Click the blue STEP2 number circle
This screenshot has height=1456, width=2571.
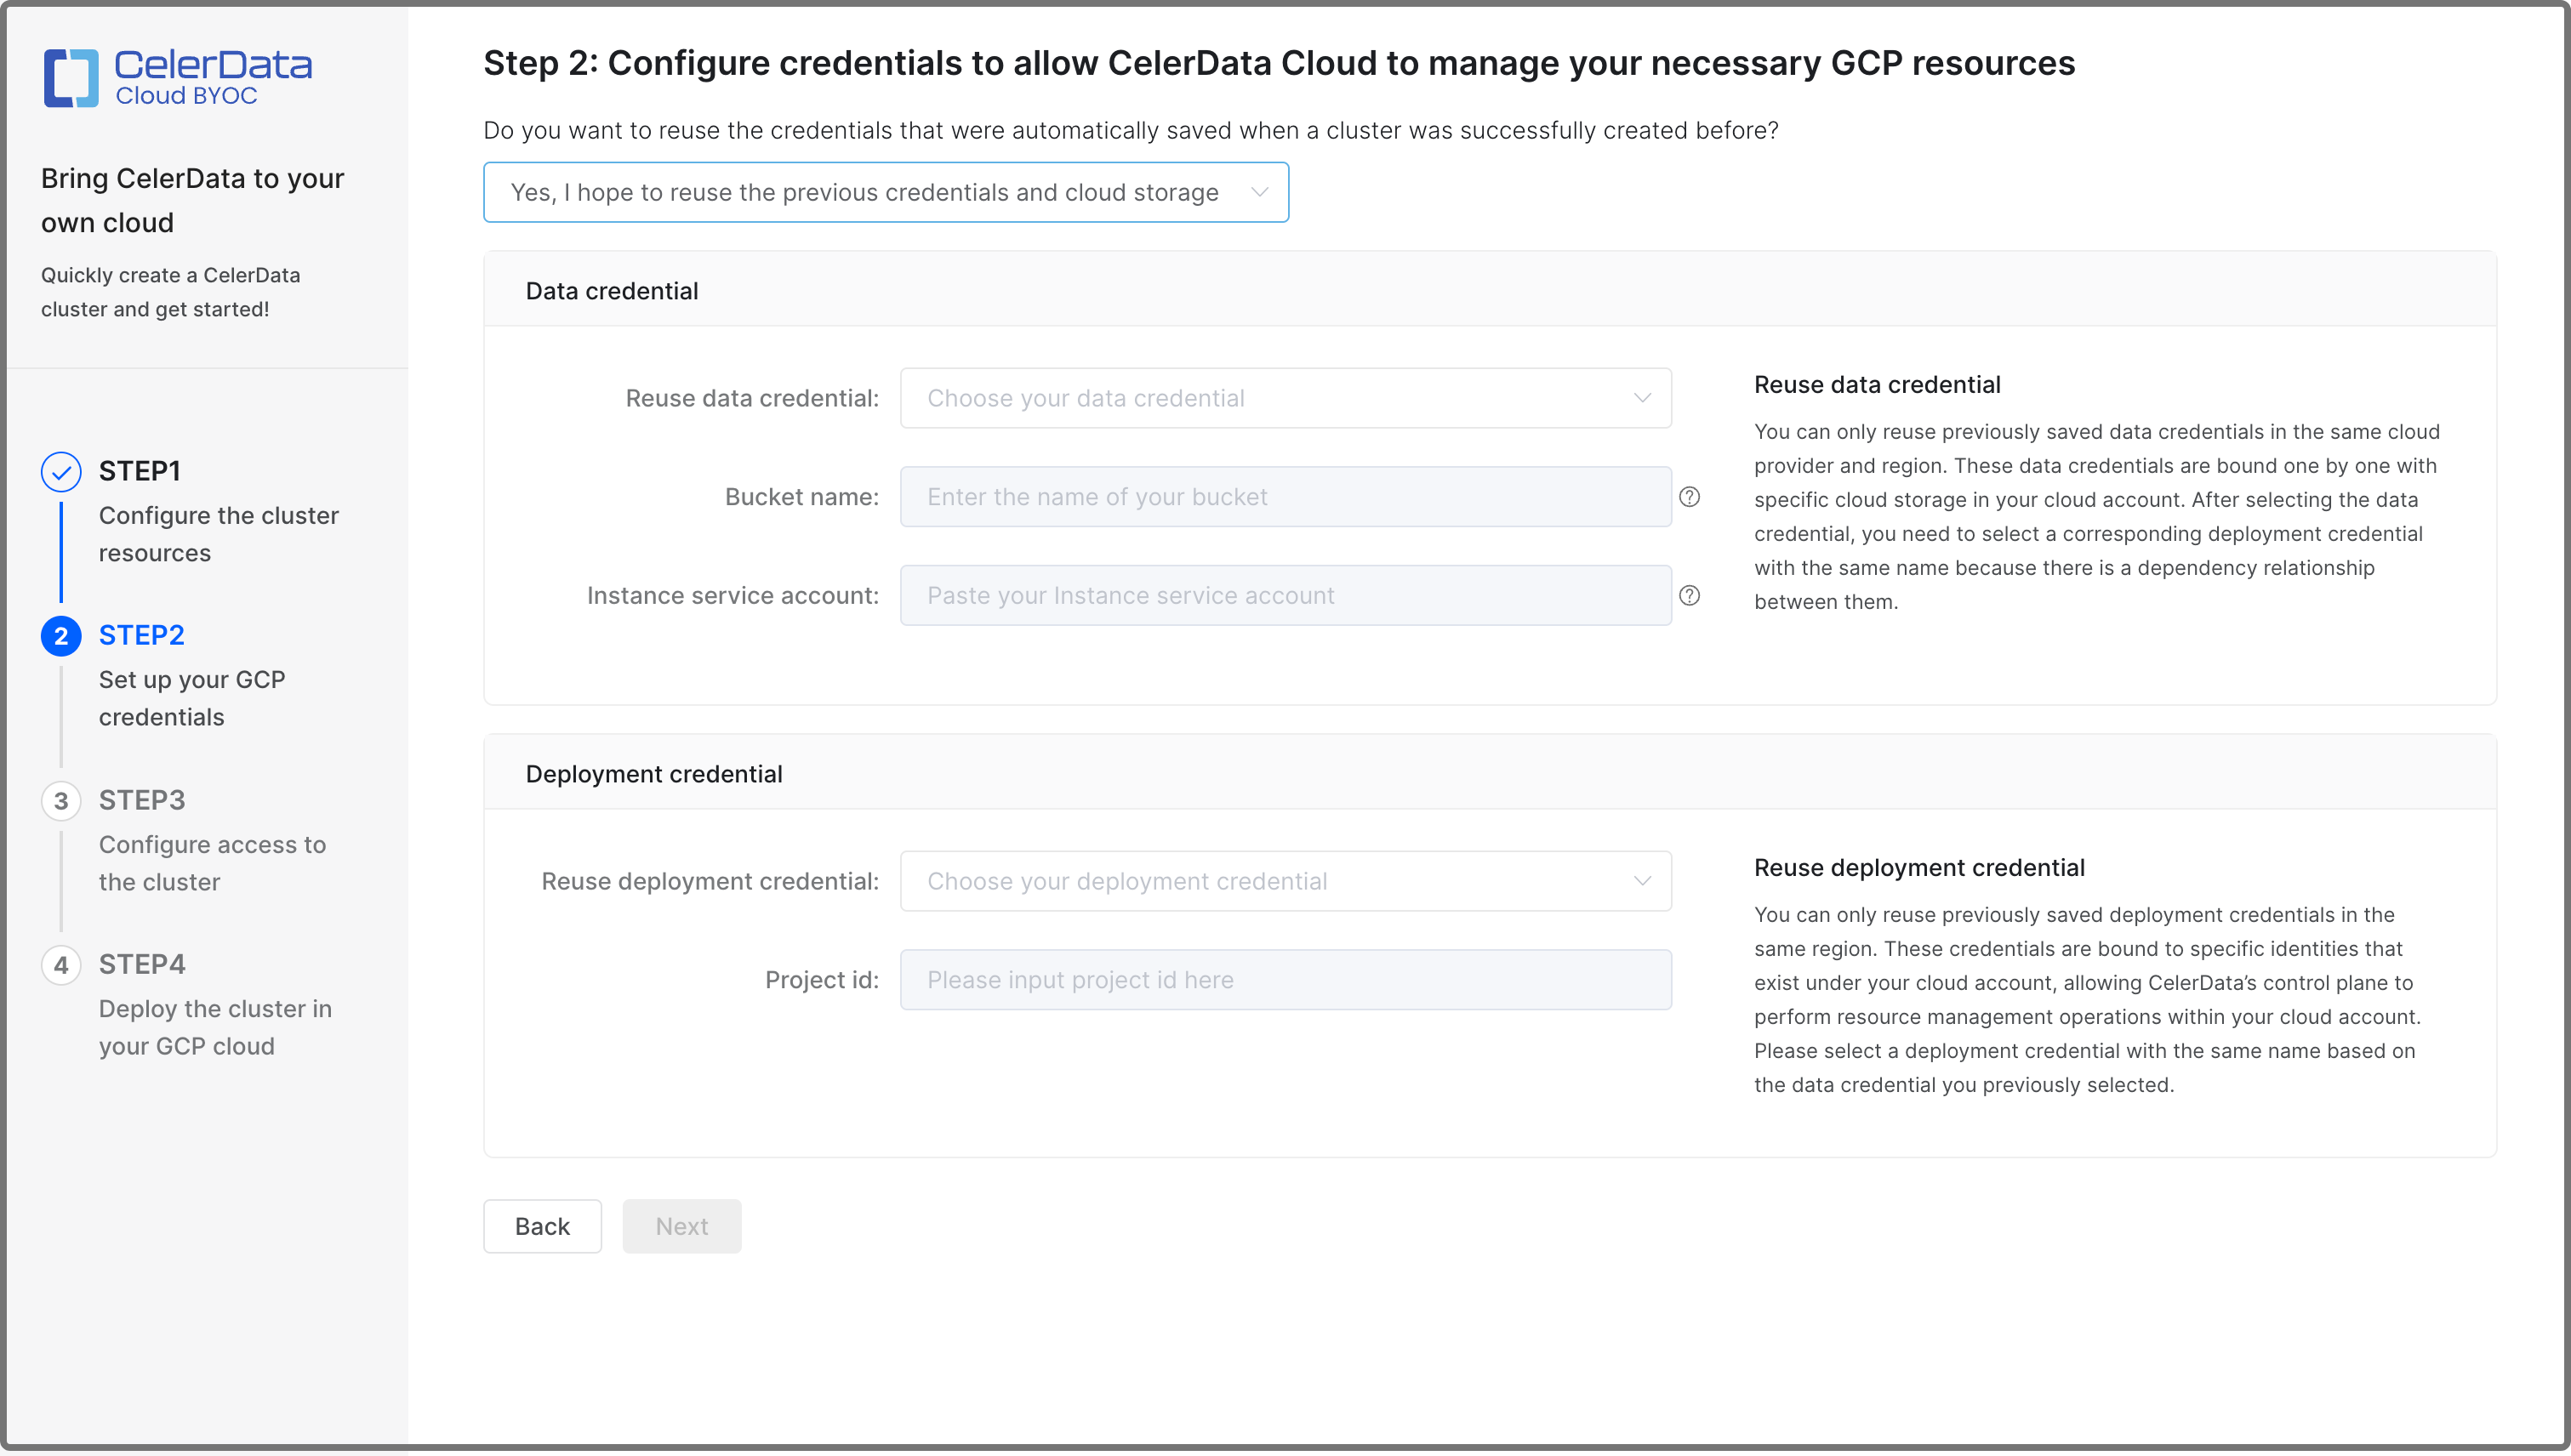pyautogui.click(x=61, y=636)
